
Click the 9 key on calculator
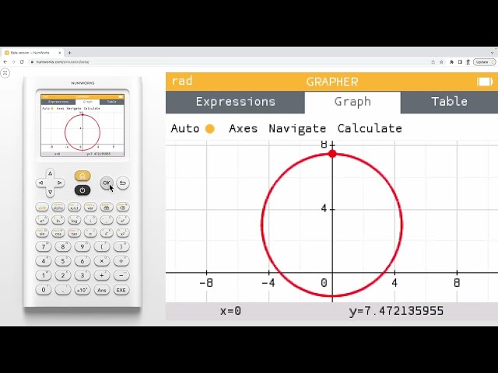[x=82, y=246]
